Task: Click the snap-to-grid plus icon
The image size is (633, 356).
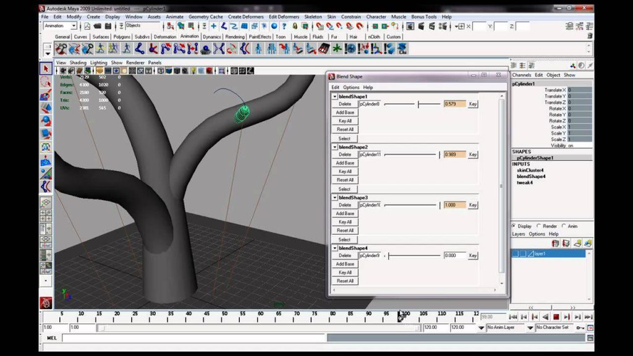Action: coord(213,26)
